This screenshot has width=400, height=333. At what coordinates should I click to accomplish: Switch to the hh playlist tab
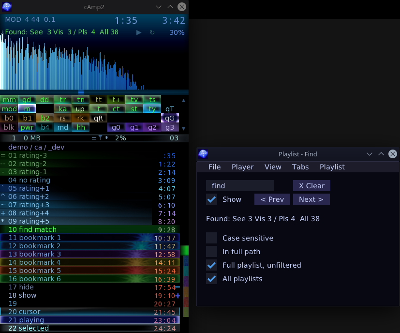[80, 127]
